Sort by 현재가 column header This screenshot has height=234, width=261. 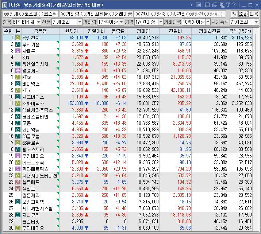72,31
